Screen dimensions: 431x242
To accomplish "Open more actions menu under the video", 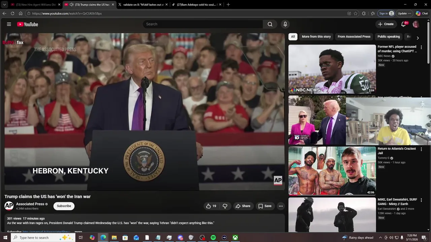I will (280, 206).
